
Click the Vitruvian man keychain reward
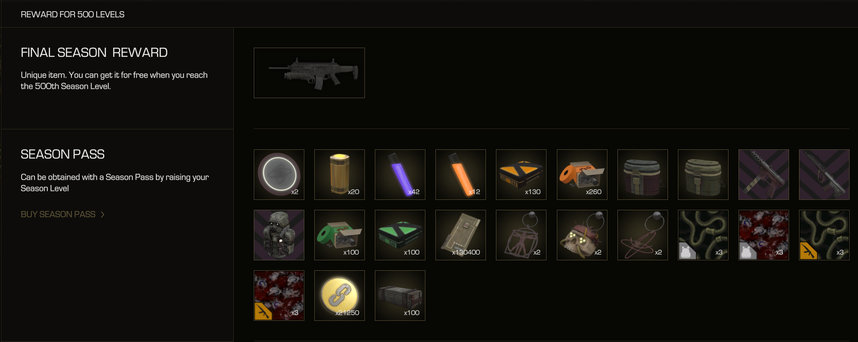[521, 235]
